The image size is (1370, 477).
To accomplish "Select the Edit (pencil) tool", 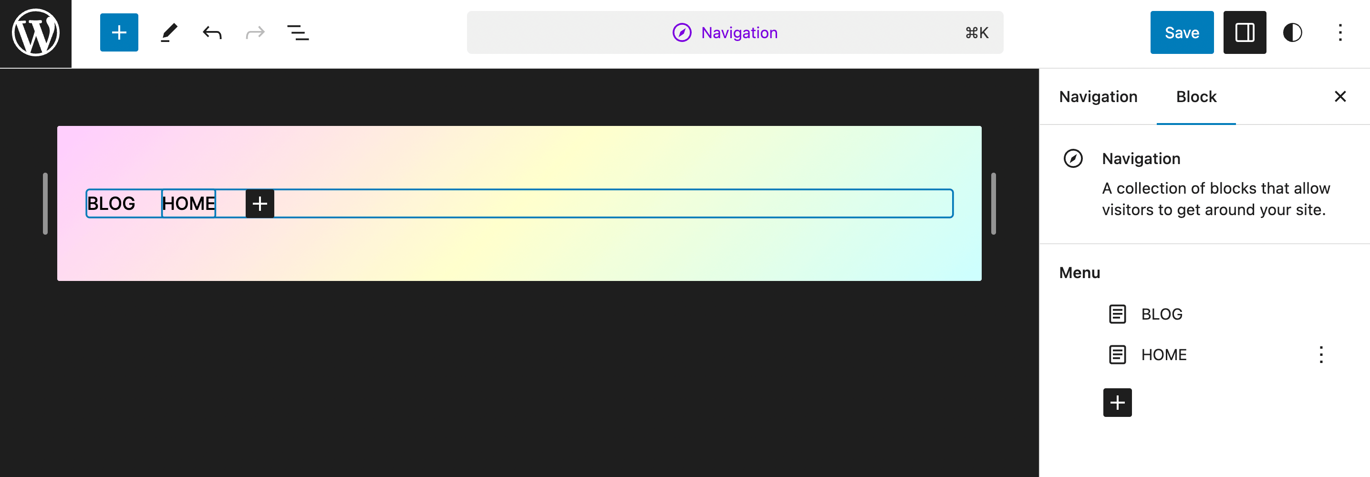I will [x=168, y=32].
